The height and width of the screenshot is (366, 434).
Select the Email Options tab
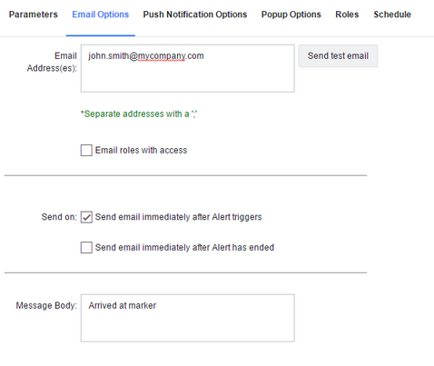(101, 15)
